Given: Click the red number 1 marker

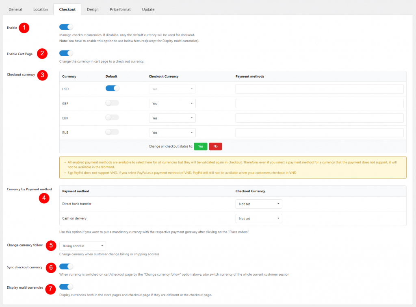Looking at the screenshot, I should [24, 28].
